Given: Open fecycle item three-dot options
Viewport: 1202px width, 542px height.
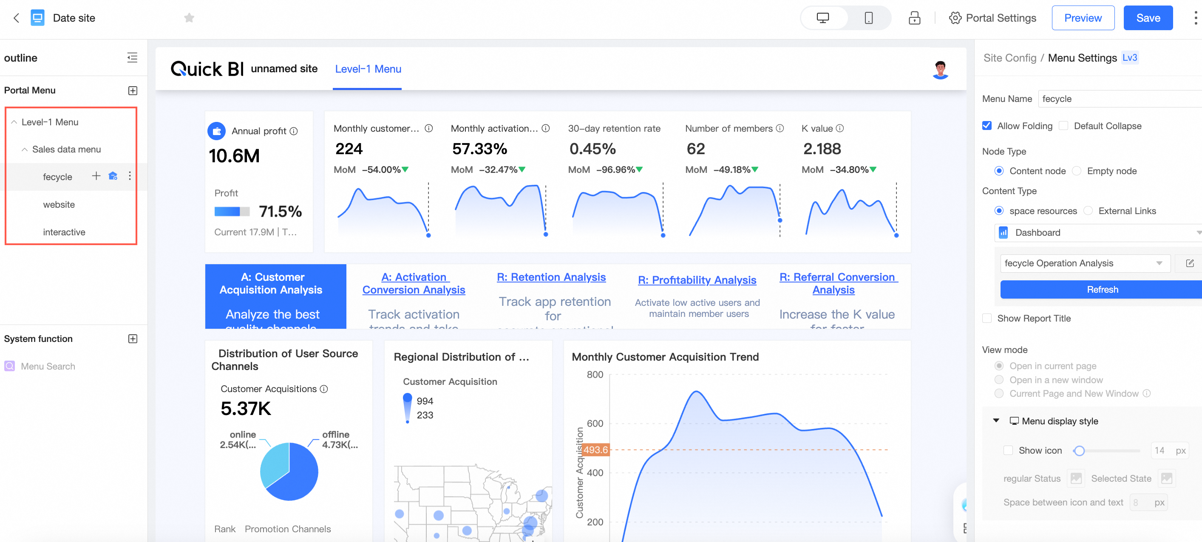Looking at the screenshot, I should click(x=130, y=176).
